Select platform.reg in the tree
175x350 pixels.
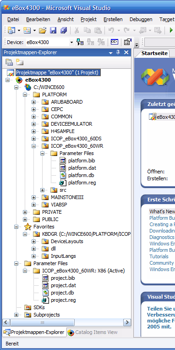(x=82, y=183)
